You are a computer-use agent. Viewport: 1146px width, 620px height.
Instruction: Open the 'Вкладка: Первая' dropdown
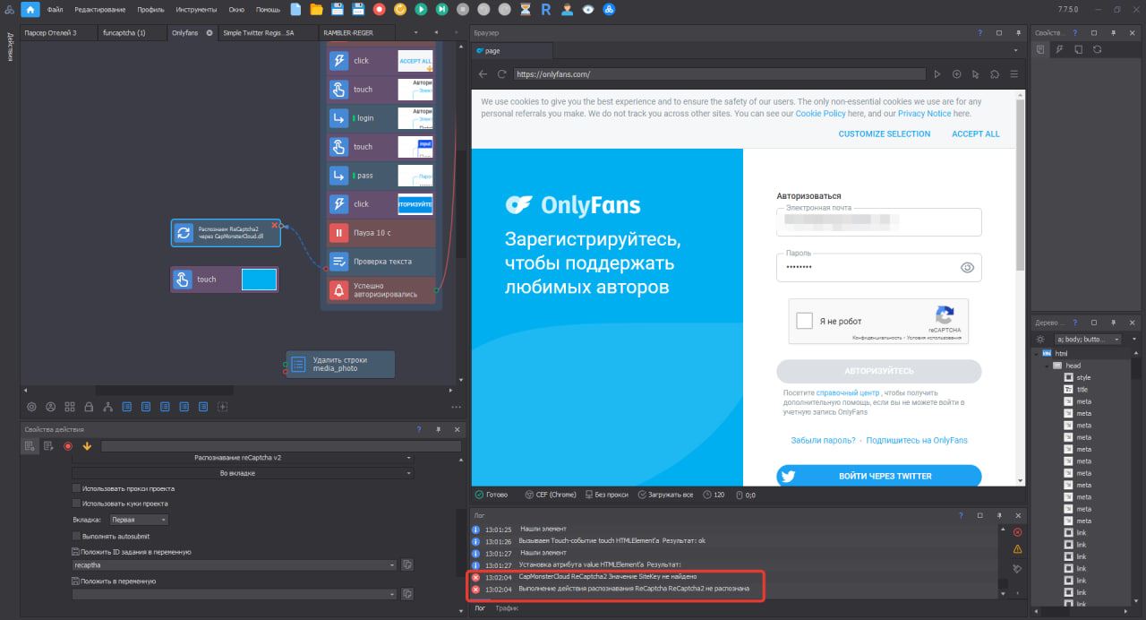click(x=139, y=520)
